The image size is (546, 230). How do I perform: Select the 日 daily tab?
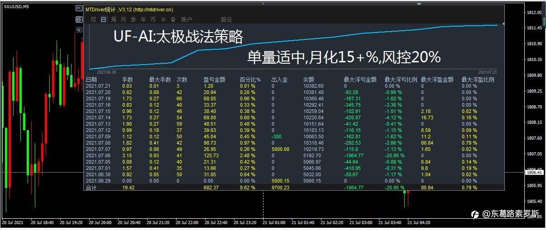104,19
